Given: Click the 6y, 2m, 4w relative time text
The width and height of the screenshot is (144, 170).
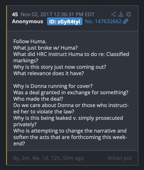Looking at the screenshot, I should pos(48,158).
